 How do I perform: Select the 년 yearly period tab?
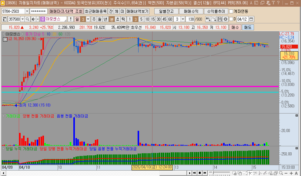[105, 19]
